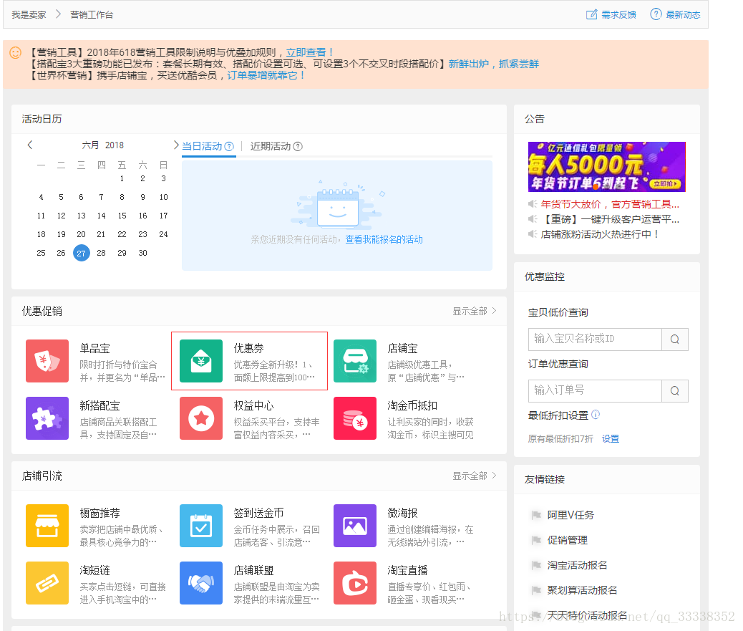Click the 输入订单号 input field

coord(595,391)
